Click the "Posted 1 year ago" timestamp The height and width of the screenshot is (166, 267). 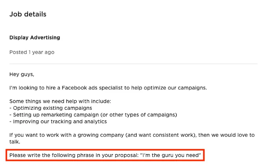[x=32, y=52]
